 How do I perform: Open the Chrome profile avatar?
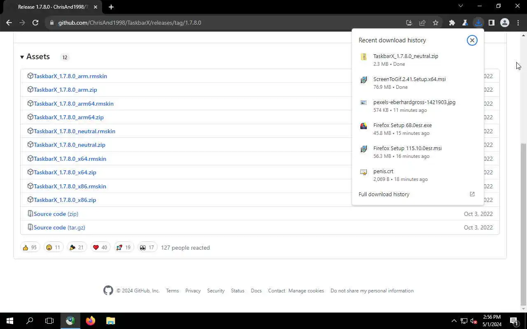(505, 23)
